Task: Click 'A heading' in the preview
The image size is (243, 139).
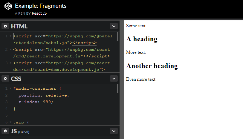Action: [x=142, y=39]
